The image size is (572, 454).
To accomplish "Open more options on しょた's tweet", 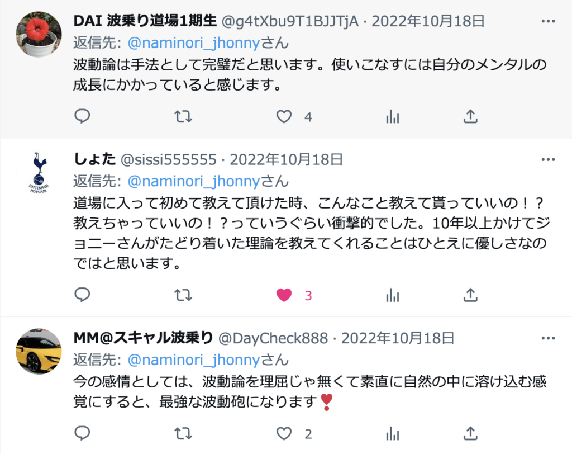I will click(x=548, y=159).
